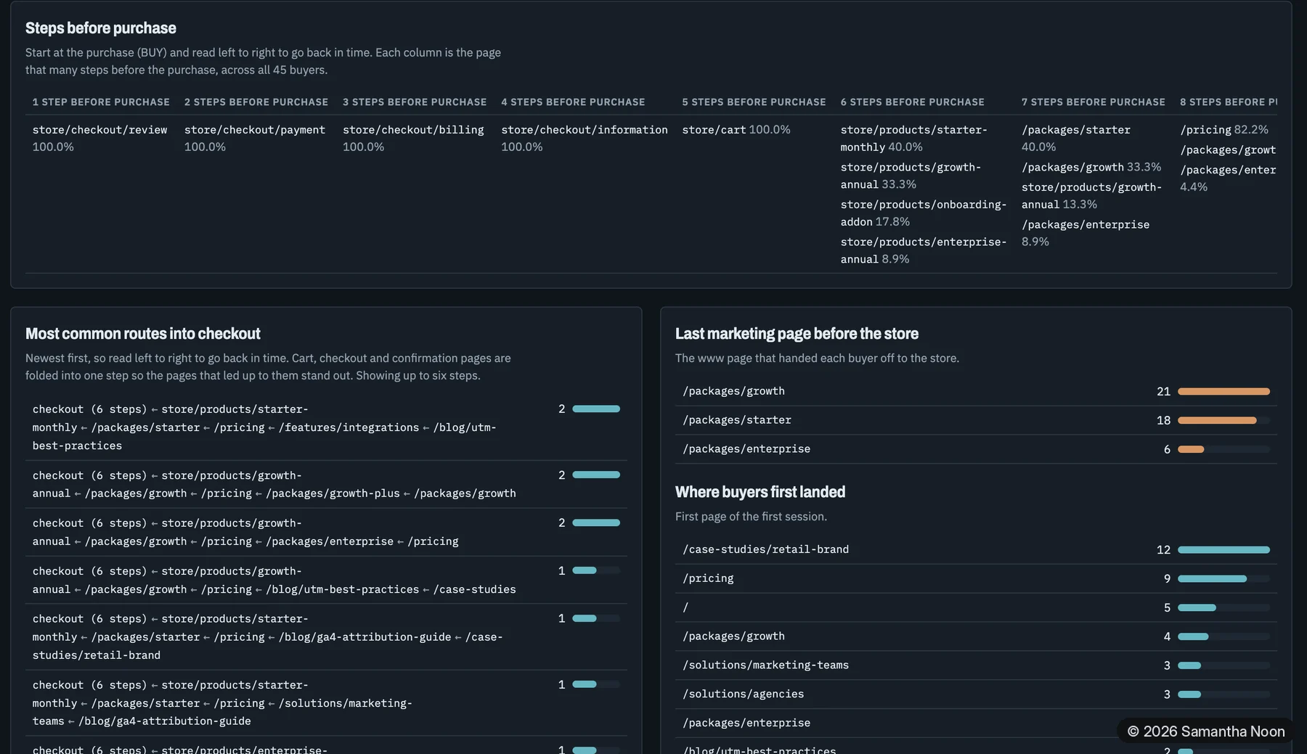Click the /pricing landing row with count 9
The image size is (1307, 754).
pos(976,578)
